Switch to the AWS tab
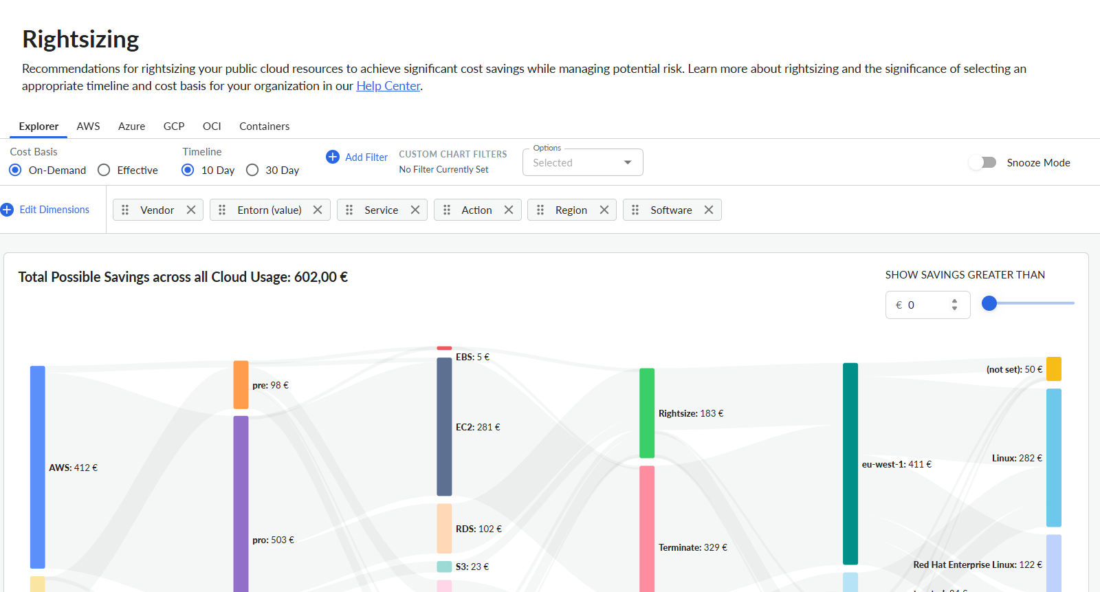The width and height of the screenshot is (1100, 592). tap(88, 127)
